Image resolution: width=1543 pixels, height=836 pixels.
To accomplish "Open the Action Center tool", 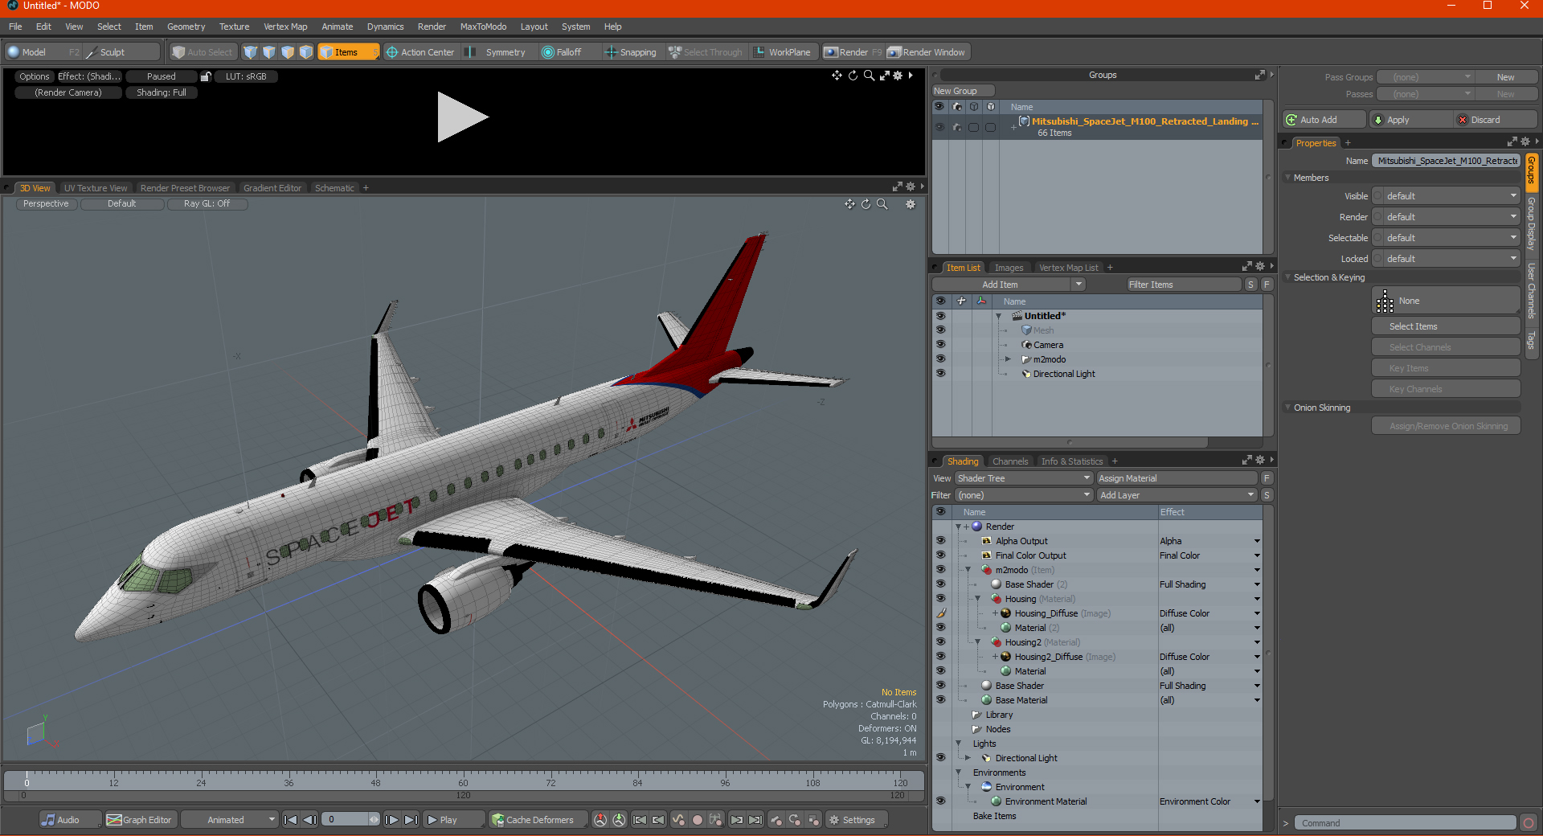I will (x=420, y=52).
